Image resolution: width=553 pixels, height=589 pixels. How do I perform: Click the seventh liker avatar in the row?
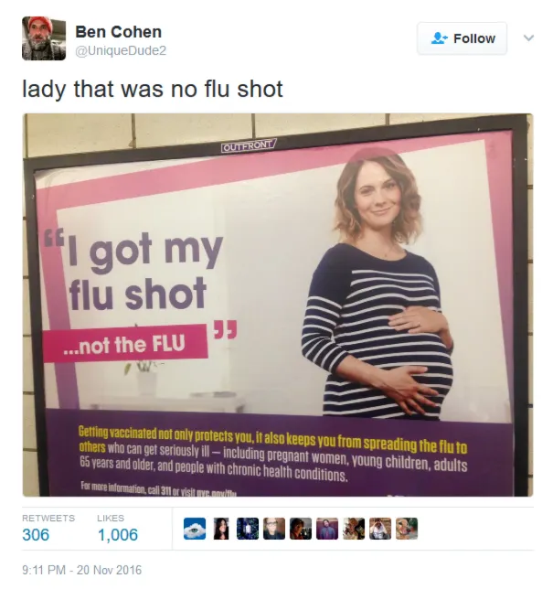tap(354, 529)
